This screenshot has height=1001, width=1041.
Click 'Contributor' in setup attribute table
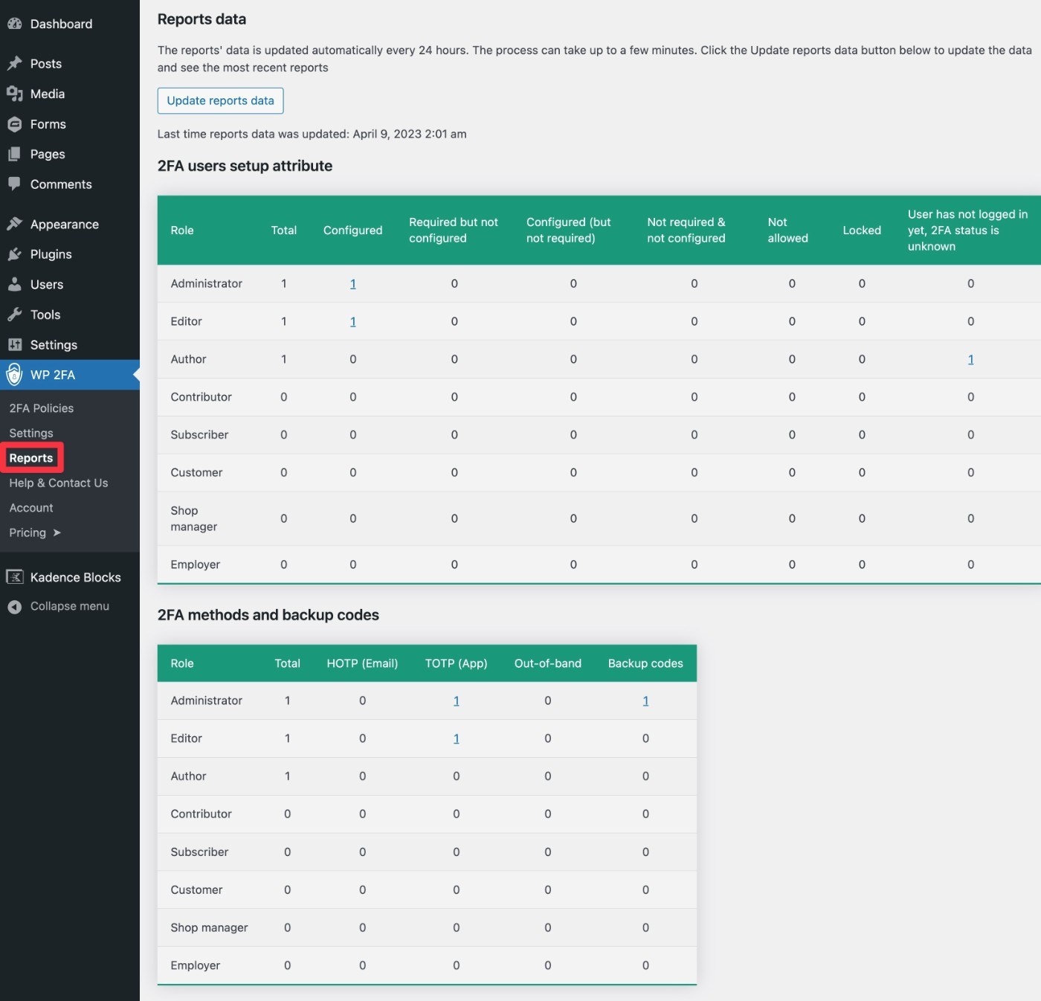(201, 397)
